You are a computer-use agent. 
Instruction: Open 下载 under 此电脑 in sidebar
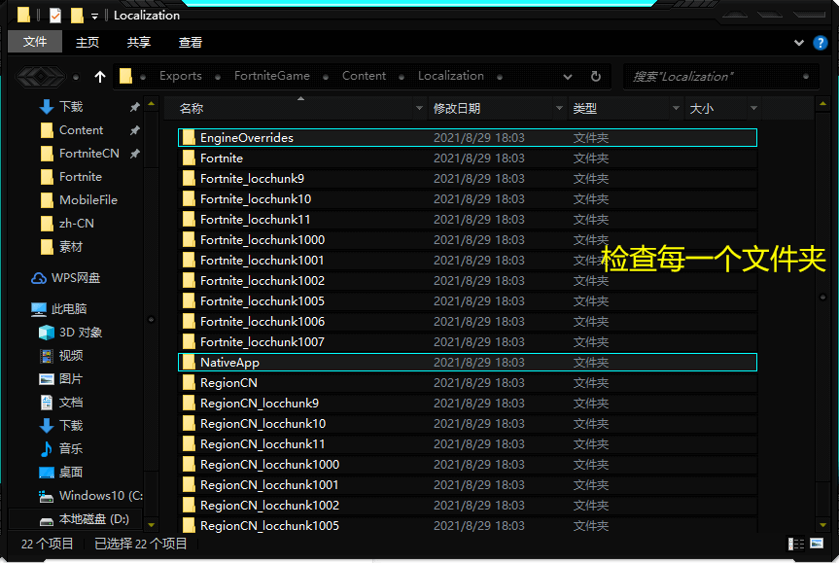pyautogui.click(x=62, y=426)
